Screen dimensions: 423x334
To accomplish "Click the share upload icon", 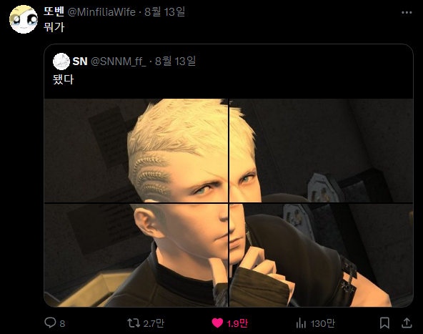I will (x=407, y=323).
